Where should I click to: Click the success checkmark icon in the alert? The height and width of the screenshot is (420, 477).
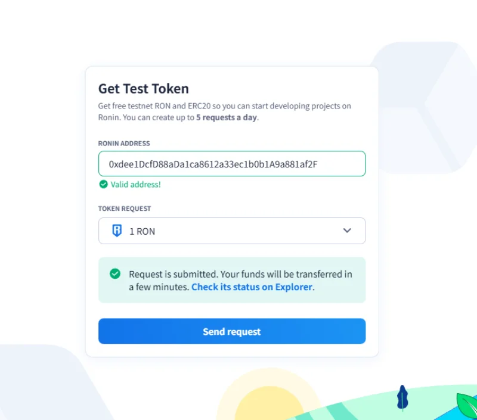tap(115, 274)
